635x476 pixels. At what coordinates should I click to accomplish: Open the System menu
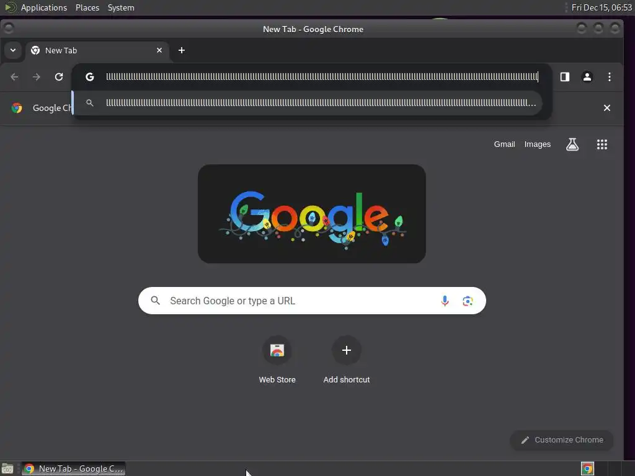121,7
